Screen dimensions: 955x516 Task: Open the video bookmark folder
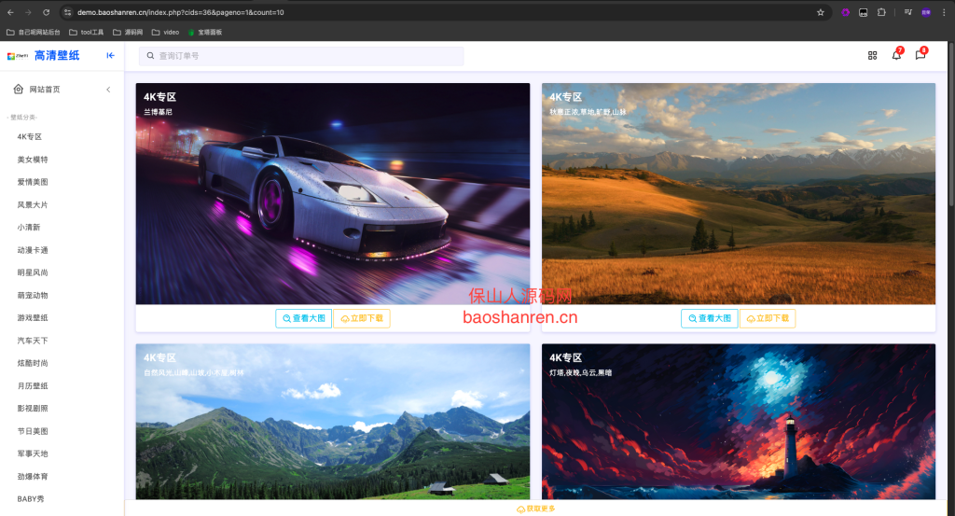166,33
